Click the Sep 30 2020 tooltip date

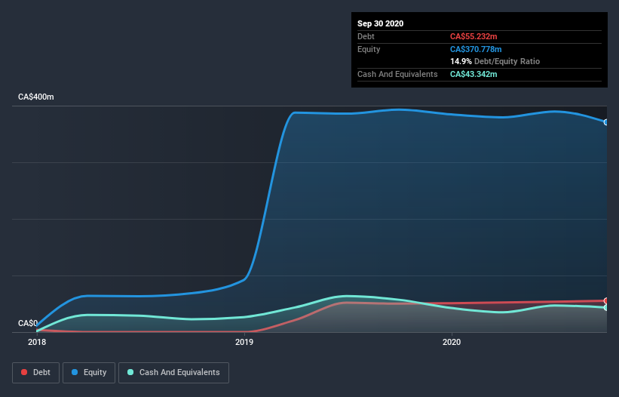pyautogui.click(x=380, y=23)
